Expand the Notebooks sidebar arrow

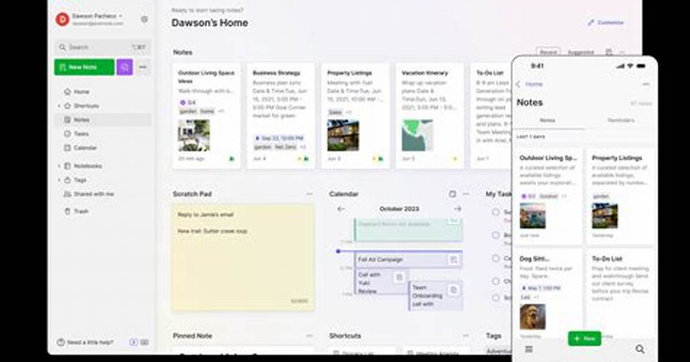[x=59, y=166]
